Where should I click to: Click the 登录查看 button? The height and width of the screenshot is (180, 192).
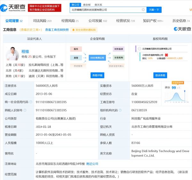(160, 75)
